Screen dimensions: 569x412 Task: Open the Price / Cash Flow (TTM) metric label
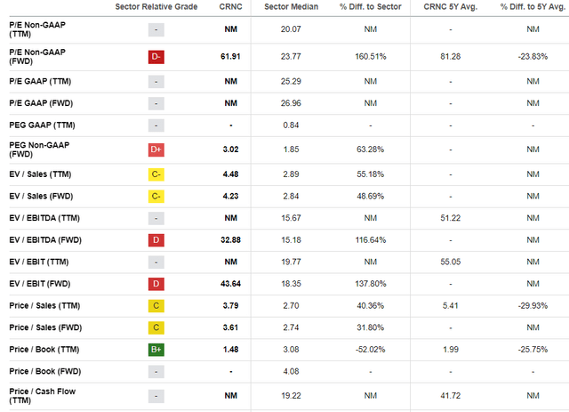(x=43, y=396)
